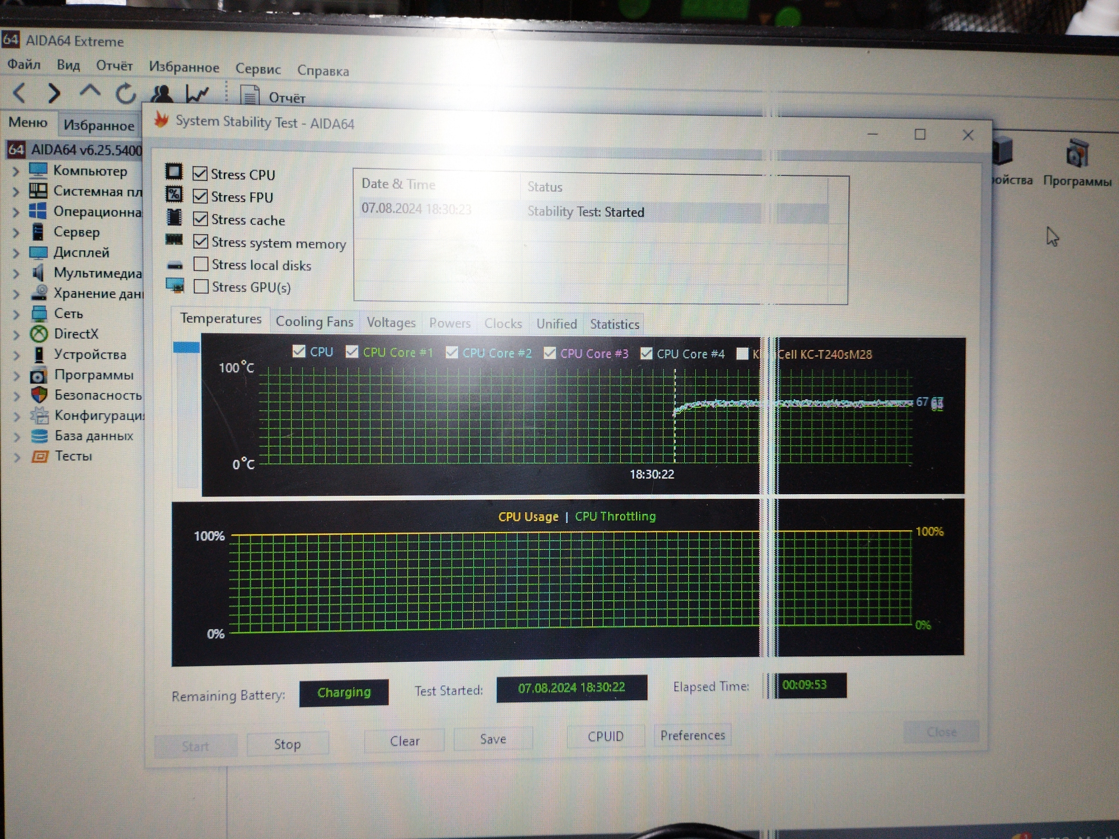Expand the Сервер tree node
This screenshot has height=839, width=1119.
click(16, 233)
